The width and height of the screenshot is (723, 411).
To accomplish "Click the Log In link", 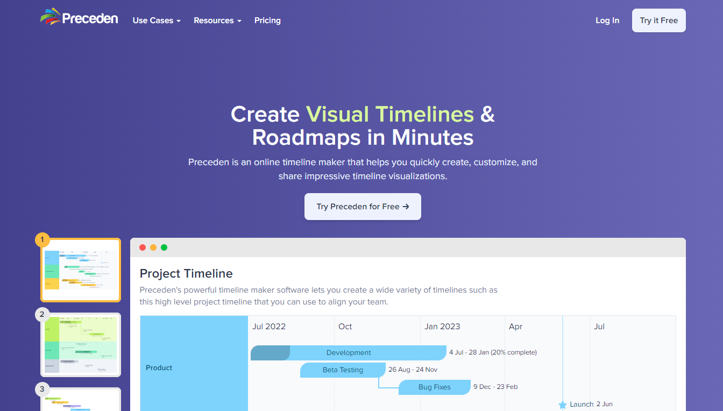I will tap(607, 20).
